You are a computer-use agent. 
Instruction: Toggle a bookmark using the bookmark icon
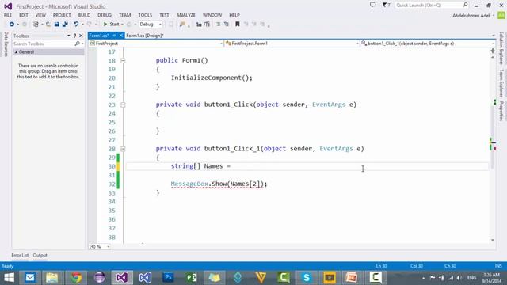coord(238,25)
